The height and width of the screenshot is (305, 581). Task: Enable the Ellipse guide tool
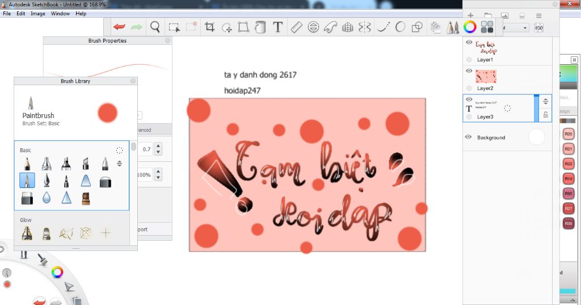tap(313, 27)
